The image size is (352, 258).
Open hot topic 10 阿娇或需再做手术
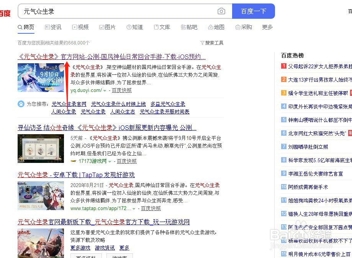pyautogui.click(x=308, y=187)
